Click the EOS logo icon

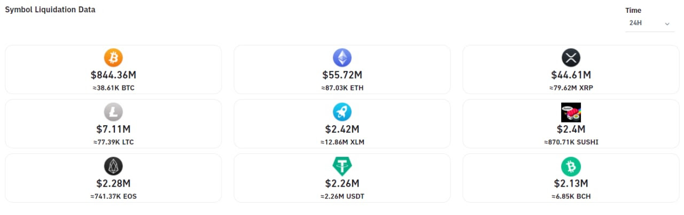coord(113,166)
